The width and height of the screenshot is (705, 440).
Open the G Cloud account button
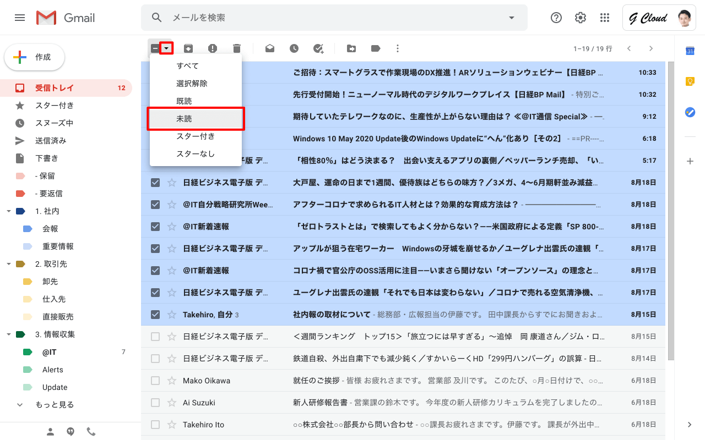tap(659, 18)
